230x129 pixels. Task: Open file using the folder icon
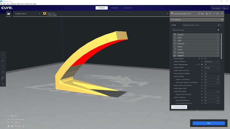[9, 14]
